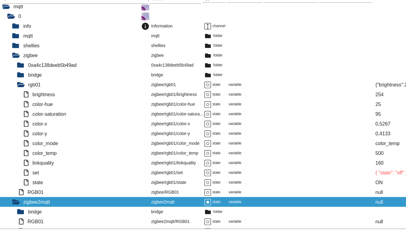Expand the 0xa4c138deeb5b49ad folder
Image resolution: width=406 pixels, height=230 pixels.
(20, 65)
